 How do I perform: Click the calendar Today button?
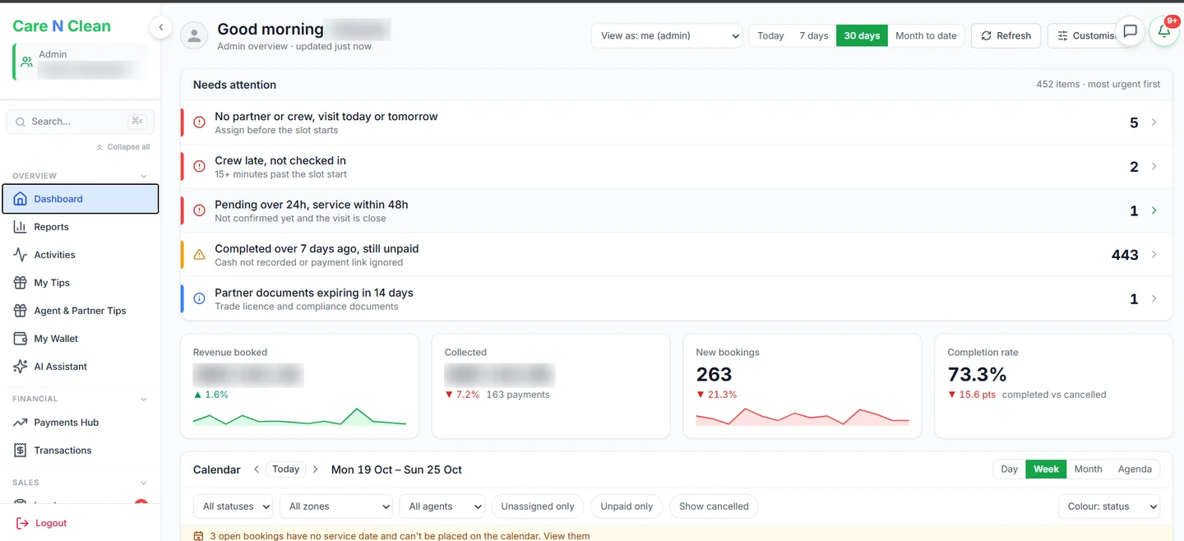tap(286, 469)
